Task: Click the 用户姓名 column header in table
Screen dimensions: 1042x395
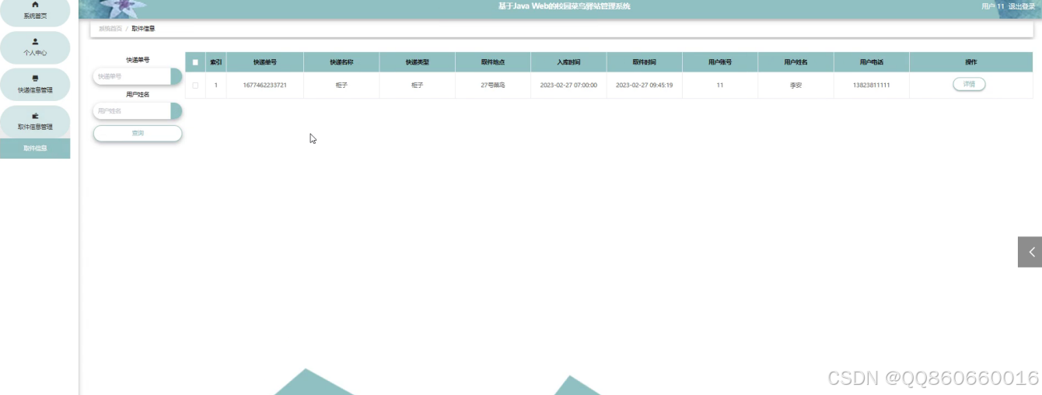Action: [x=795, y=62]
